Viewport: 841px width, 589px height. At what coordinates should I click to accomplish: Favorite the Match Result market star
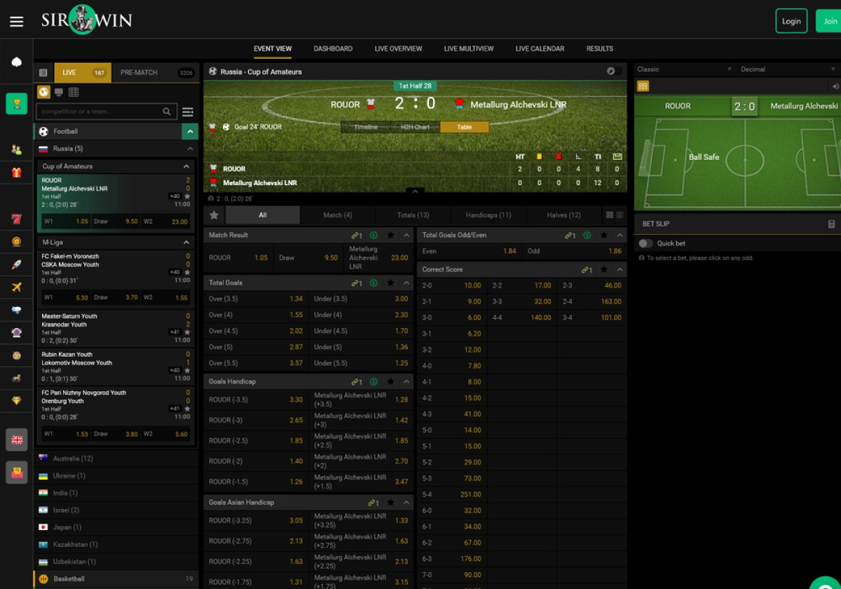click(x=390, y=236)
